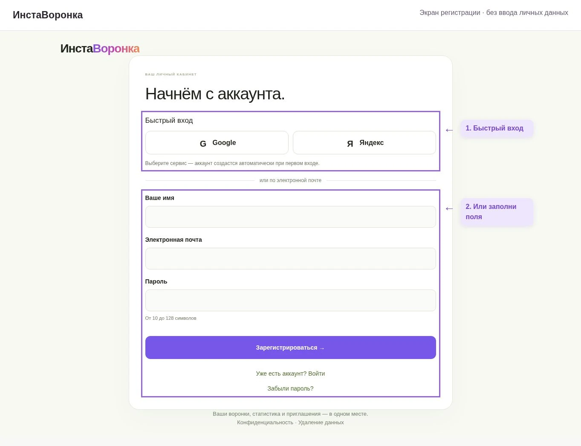
Task: Click the hint Выберите сервис — аккаунт создастся
Action: (232, 163)
